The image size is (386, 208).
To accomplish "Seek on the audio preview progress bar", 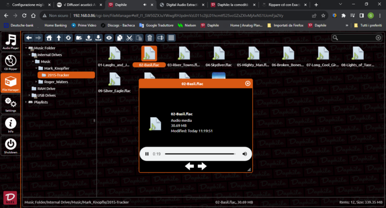I will click(x=200, y=154).
